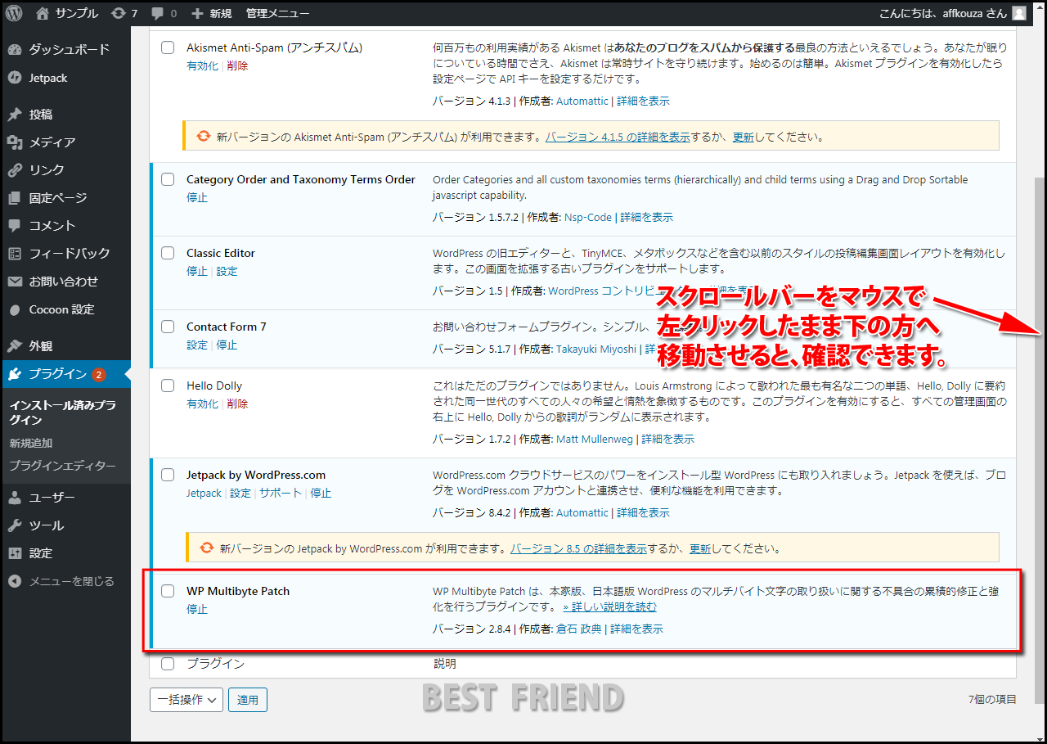This screenshot has height=744, width=1047.
Task: Select インストール済みプラグイン submenu
Action: (x=62, y=413)
